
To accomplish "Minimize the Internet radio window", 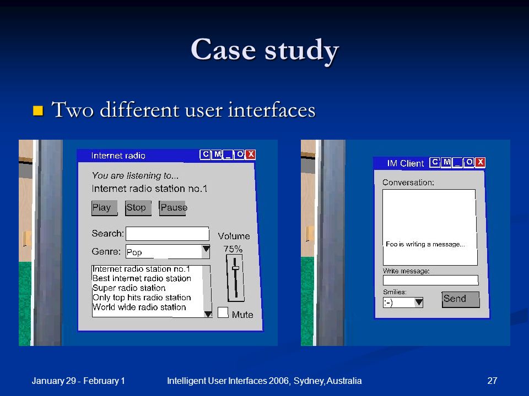I will (x=228, y=155).
